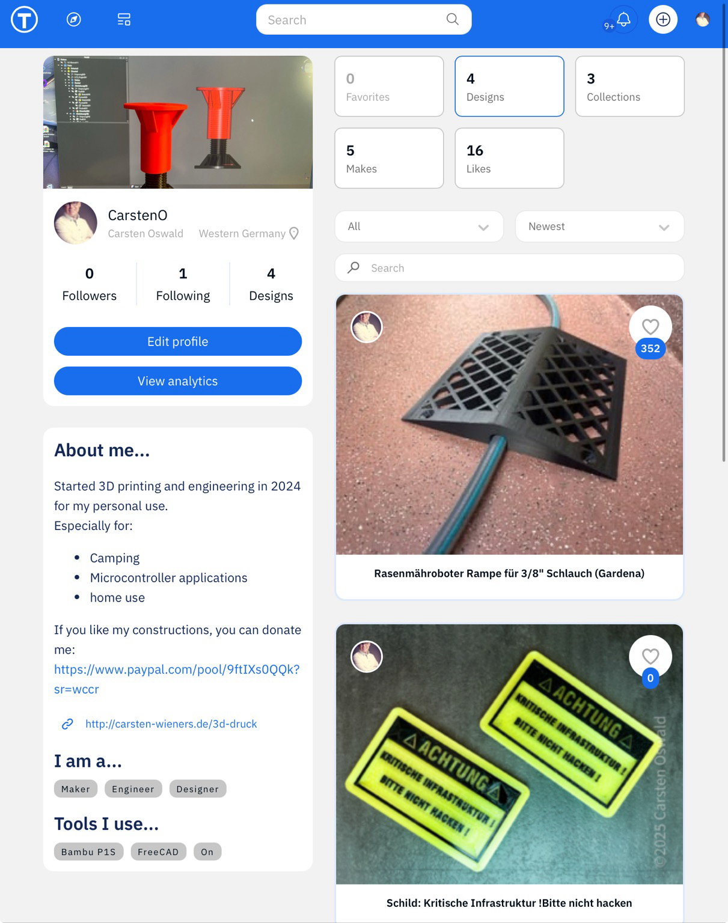
Task: Click the View analytics button
Action: coord(178,381)
